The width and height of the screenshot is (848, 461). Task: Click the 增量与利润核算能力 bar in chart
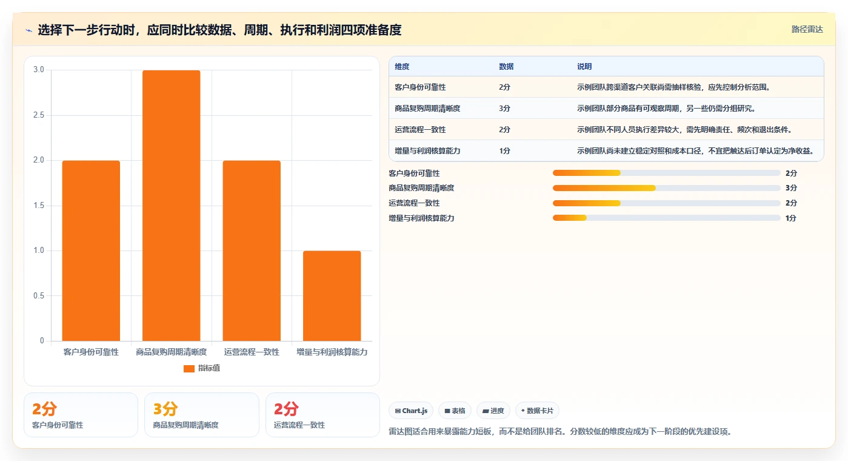pyautogui.click(x=332, y=296)
